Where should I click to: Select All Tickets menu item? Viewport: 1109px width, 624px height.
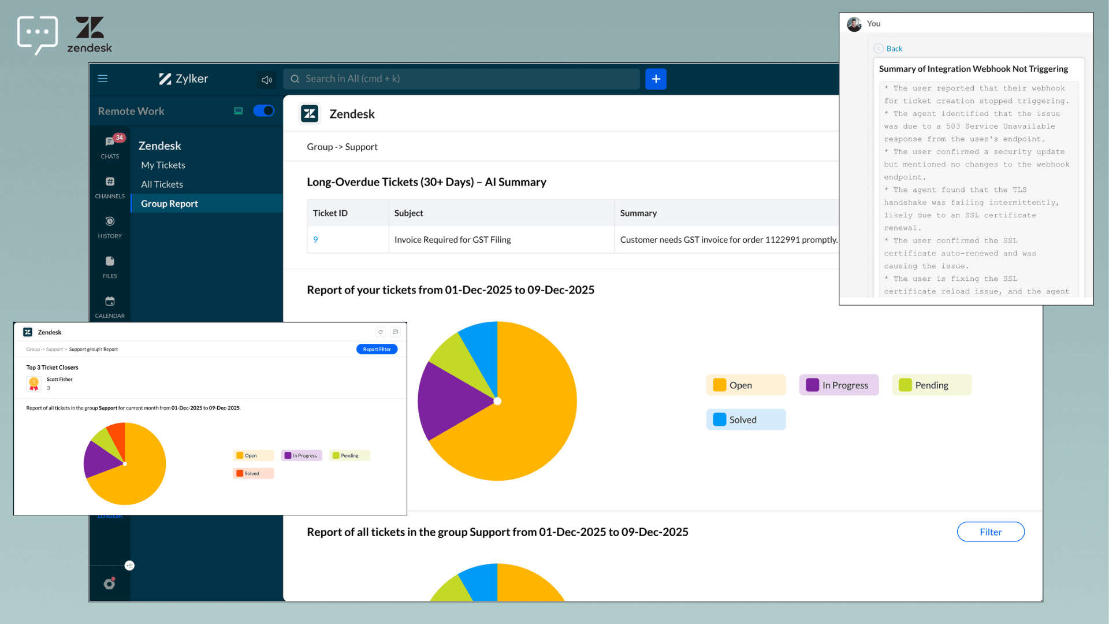[x=162, y=184]
